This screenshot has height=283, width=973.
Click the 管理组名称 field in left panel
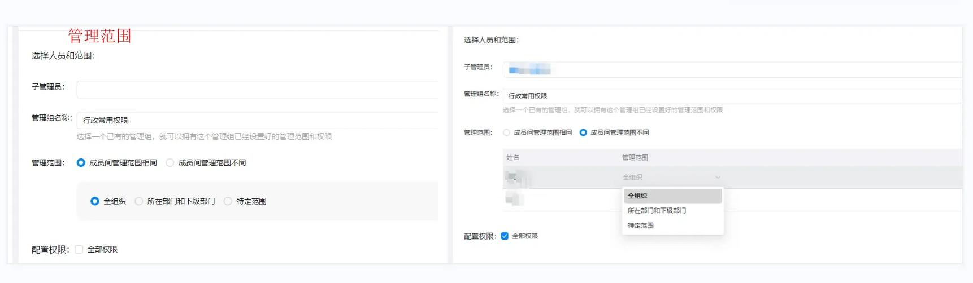point(258,120)
